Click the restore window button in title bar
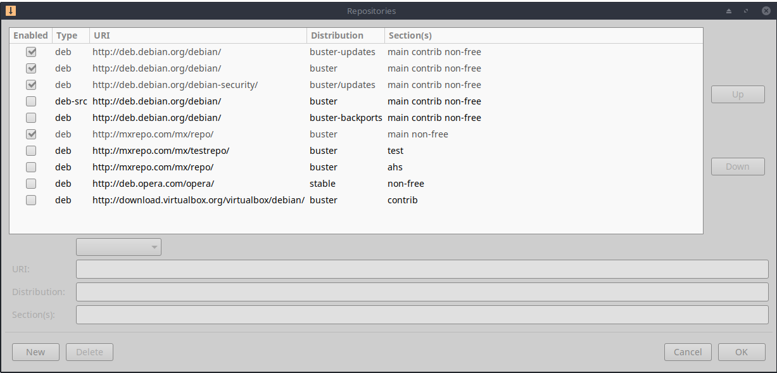Screen dimensions: 777x373 (747, 11)
